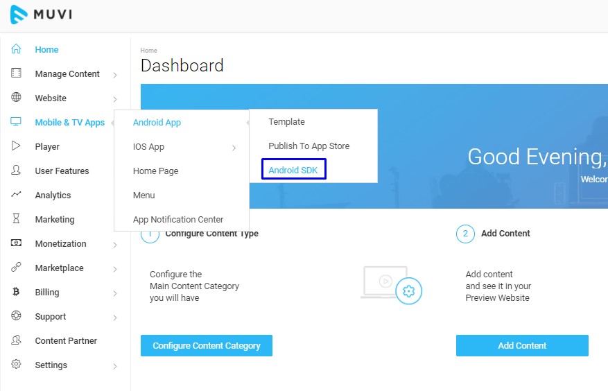Open Manage Content in sidebar
Image resolution: width=608 pixels, height=391 pixels.
coord(67,74)
